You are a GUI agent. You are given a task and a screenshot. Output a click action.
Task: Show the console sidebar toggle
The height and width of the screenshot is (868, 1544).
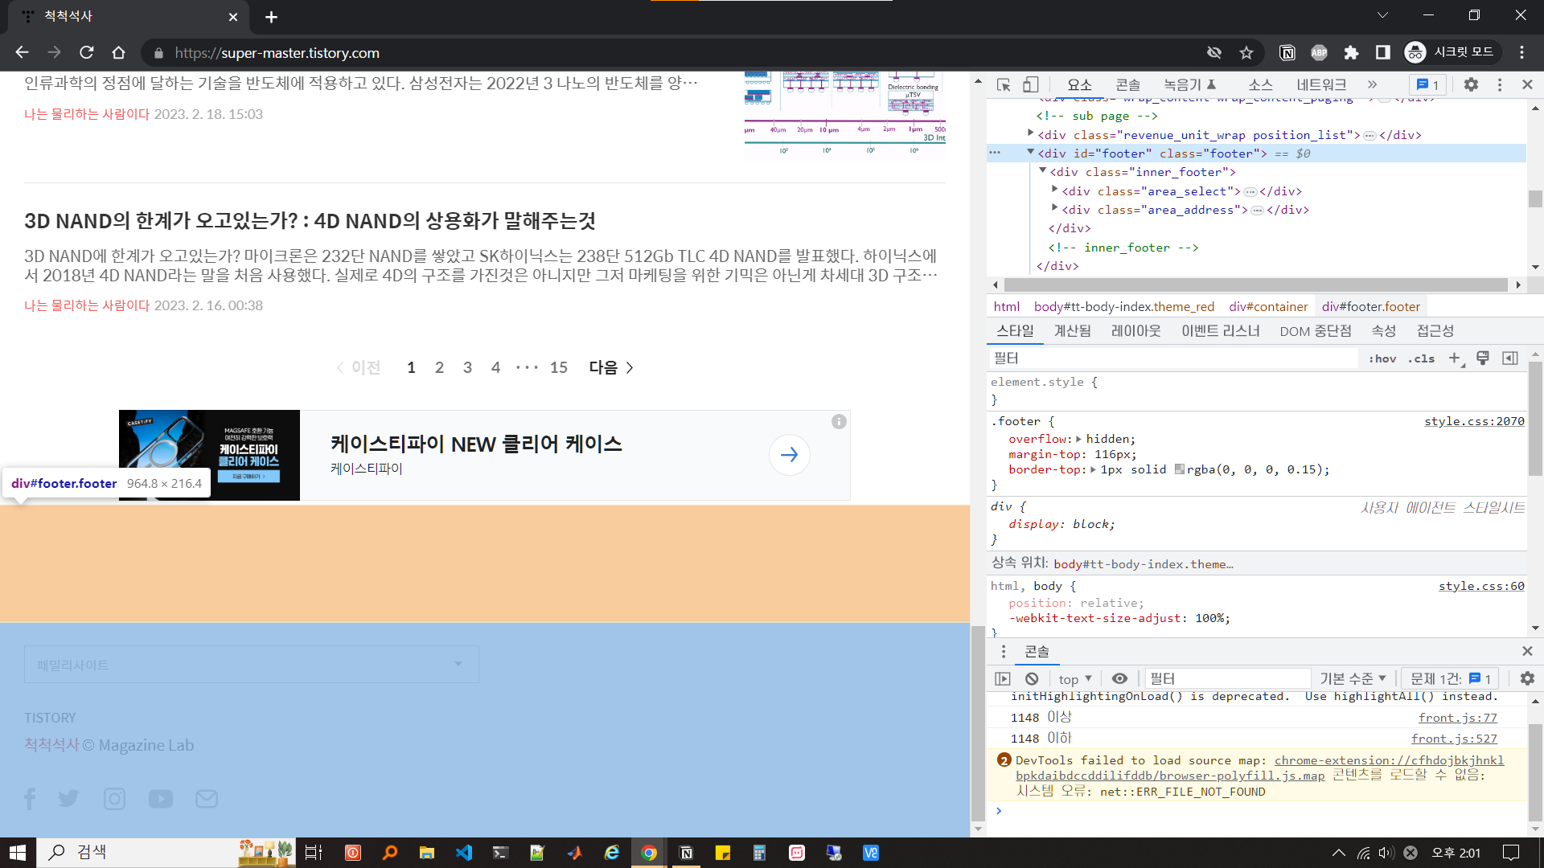click(x=1003, y=678)
